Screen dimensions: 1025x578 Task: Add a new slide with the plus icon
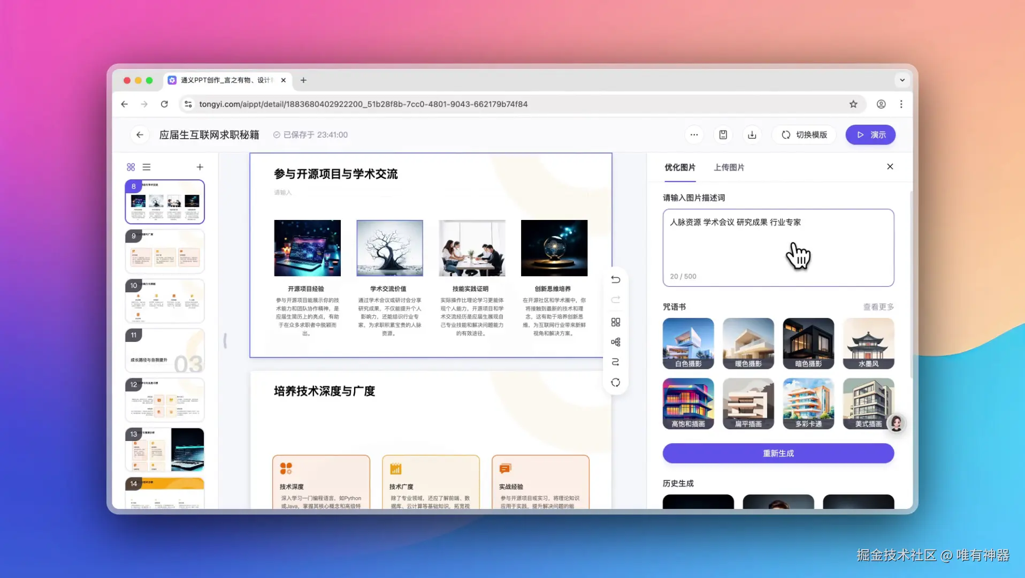tap(200, 166)
